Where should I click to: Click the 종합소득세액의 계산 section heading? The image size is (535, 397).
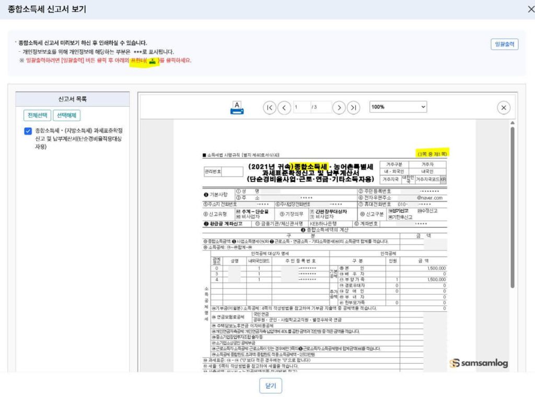[x=325, y=230]
